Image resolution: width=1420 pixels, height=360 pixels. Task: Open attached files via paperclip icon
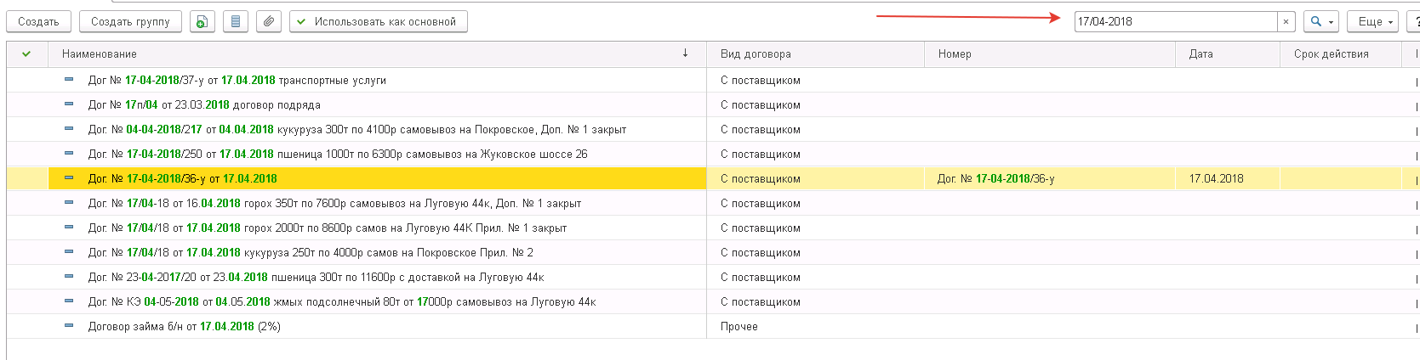269,21
